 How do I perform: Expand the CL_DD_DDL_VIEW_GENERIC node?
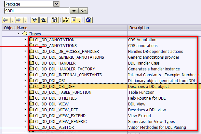tap(25, 121)
